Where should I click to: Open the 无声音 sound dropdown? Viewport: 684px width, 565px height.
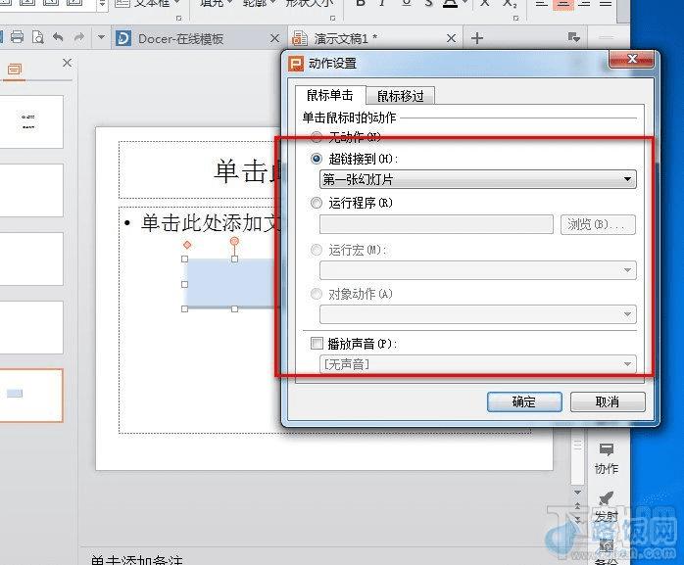pyautogui.click(x=478, y=364)
